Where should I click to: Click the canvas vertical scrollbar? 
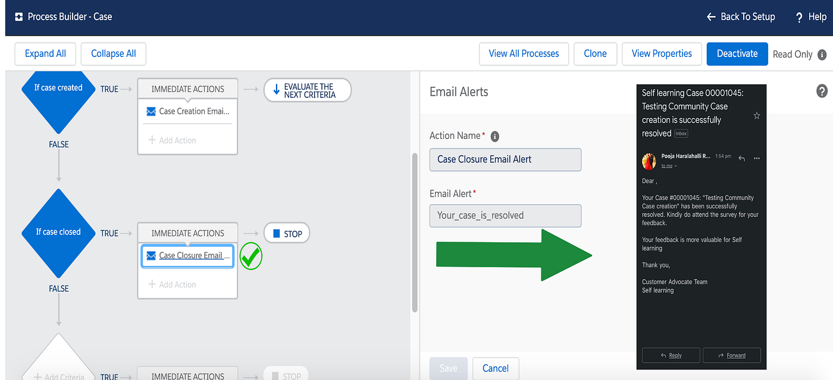[415, 232]
